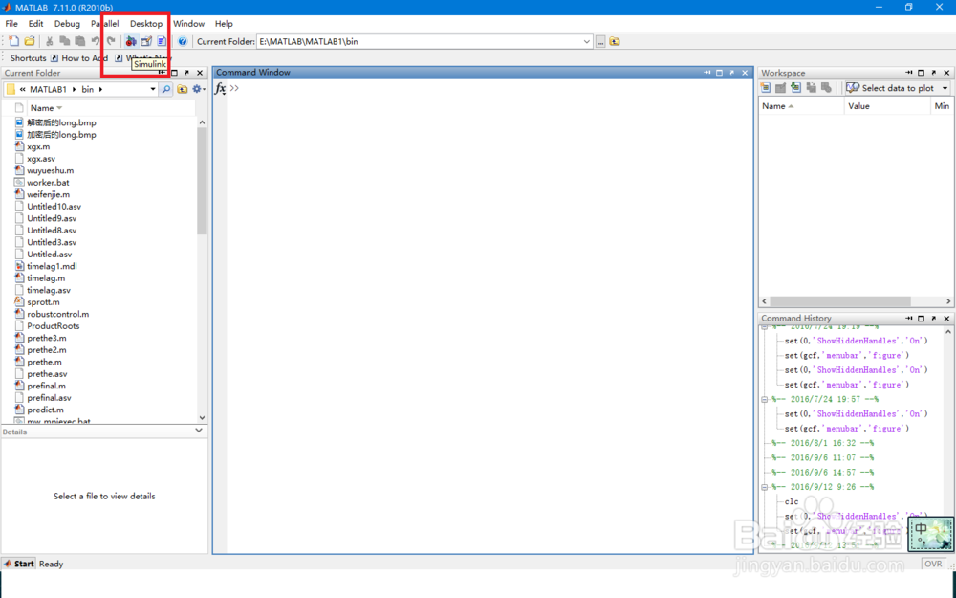Select the ProductRoots file
Image resolution: width=956 pixels, height=598 pixels.
pyautogui.click(x=53, y=326)
